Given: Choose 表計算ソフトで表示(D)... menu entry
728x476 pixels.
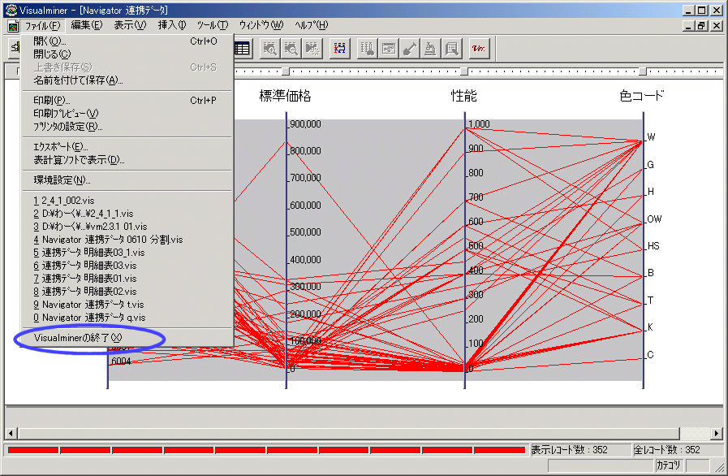Looking at the screenshot, I should click(x=127, y=160).
